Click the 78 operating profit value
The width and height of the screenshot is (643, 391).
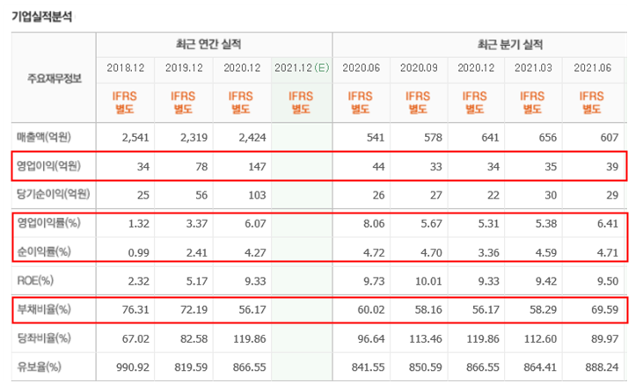201,167
